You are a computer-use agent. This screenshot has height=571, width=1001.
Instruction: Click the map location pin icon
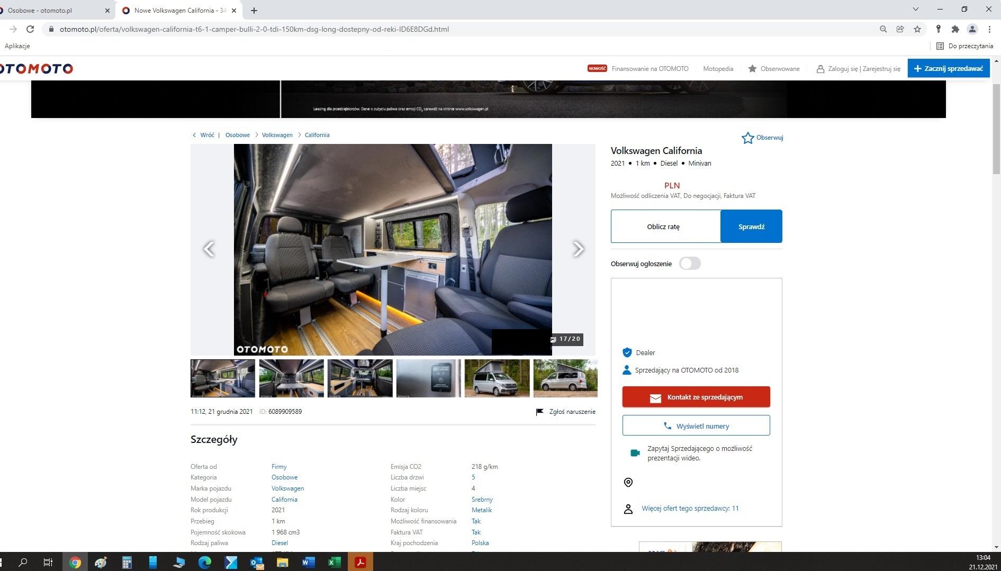pyautogui.click(x=628, y=482)
